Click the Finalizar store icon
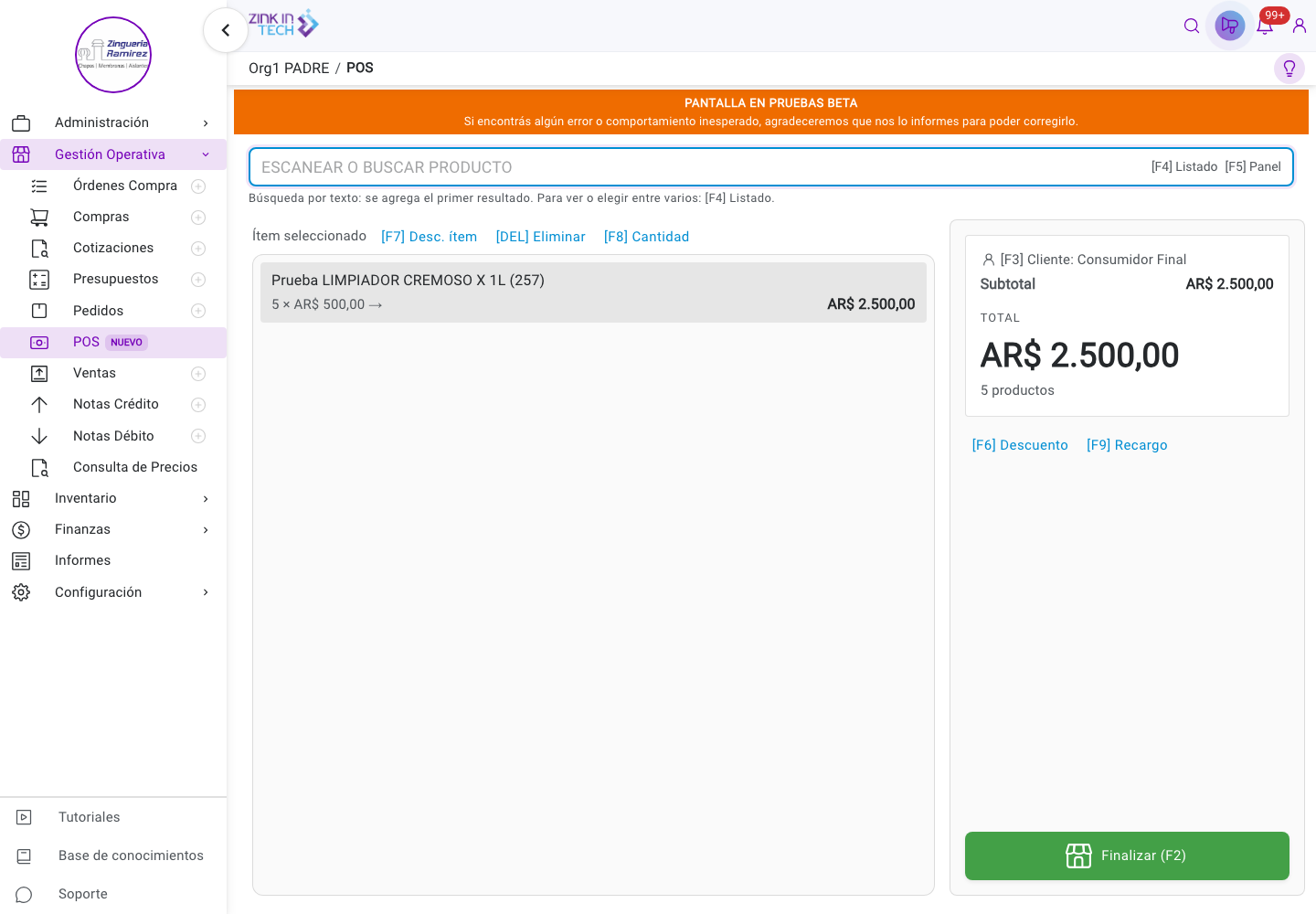Image resolution: width=1316 pixels, height=914 pixels. (x=1078, y=856)
